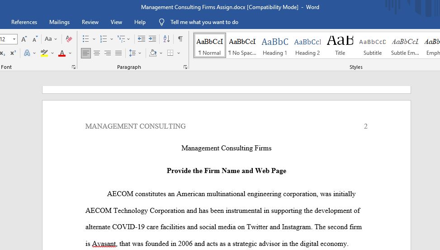This screenshot has height=250, width=440.
Task: Apply yellow text highlight color
Action: coord(44,53)
